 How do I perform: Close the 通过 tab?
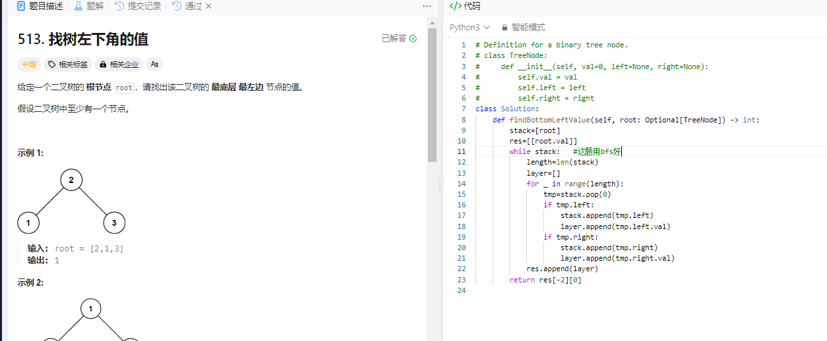tap(208, 6)
